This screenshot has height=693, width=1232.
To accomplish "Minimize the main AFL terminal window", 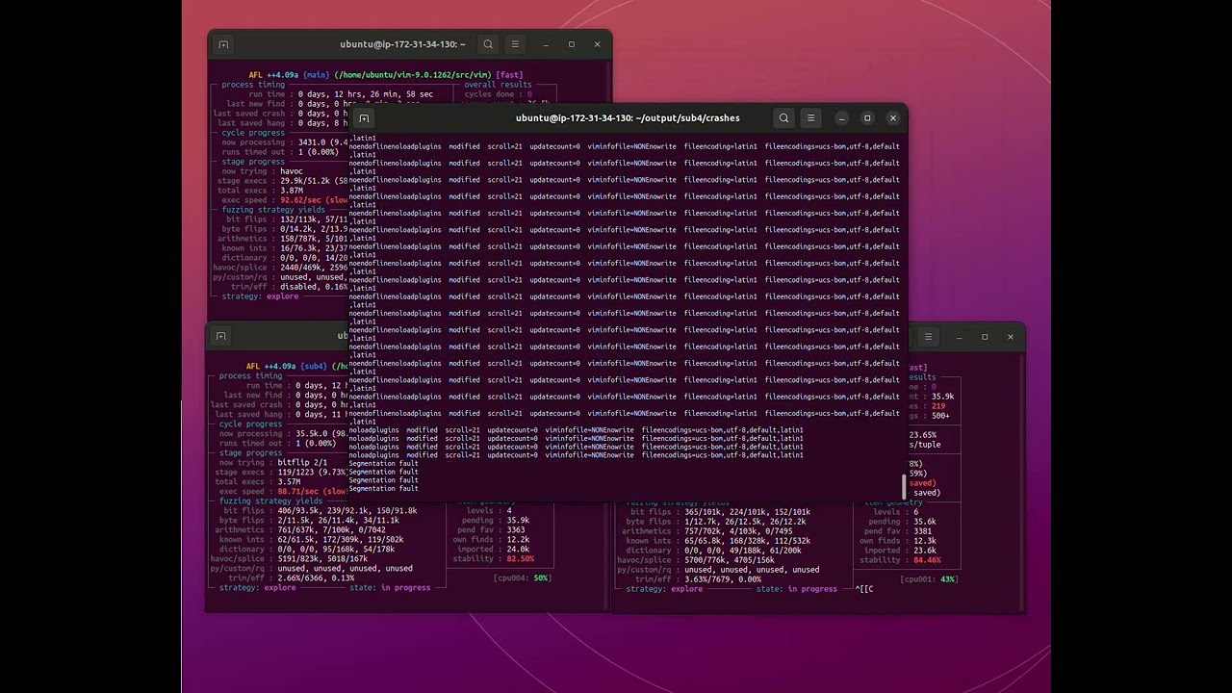I will pyautogui.click(x=546, y=44).
